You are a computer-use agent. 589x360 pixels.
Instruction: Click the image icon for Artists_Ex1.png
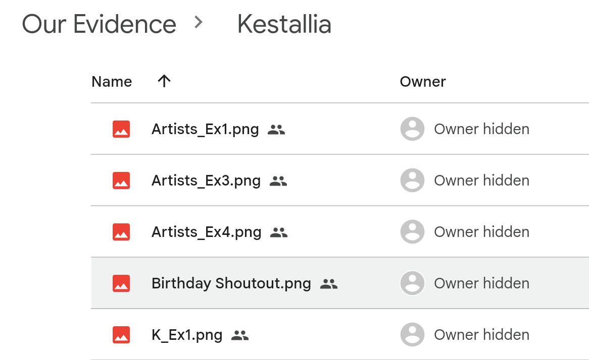121,129
